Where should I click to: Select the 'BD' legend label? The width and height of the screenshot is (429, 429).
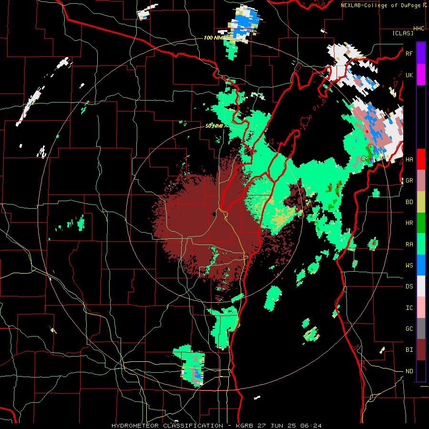[409, 202]
